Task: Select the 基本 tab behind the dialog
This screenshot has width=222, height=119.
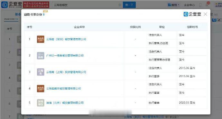Action: tap(18, 14)
